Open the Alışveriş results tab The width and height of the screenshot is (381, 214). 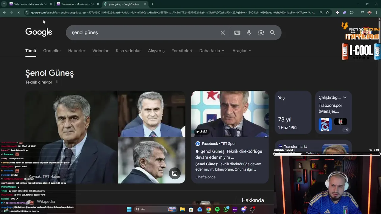[x=156, y=51]
